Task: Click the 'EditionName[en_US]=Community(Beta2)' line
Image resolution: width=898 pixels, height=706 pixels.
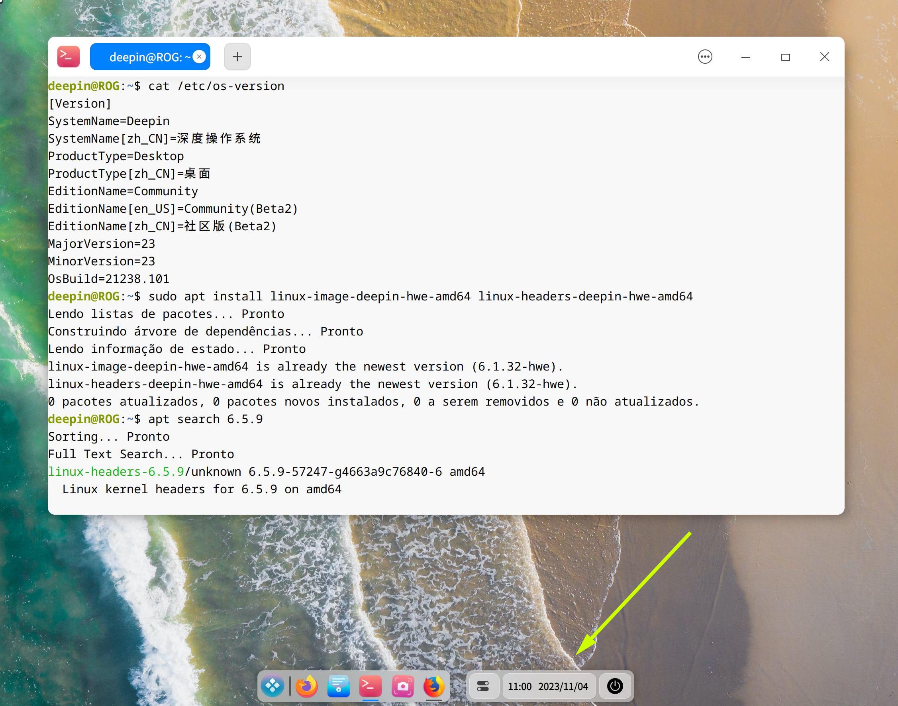Action: tap(173, 209)
